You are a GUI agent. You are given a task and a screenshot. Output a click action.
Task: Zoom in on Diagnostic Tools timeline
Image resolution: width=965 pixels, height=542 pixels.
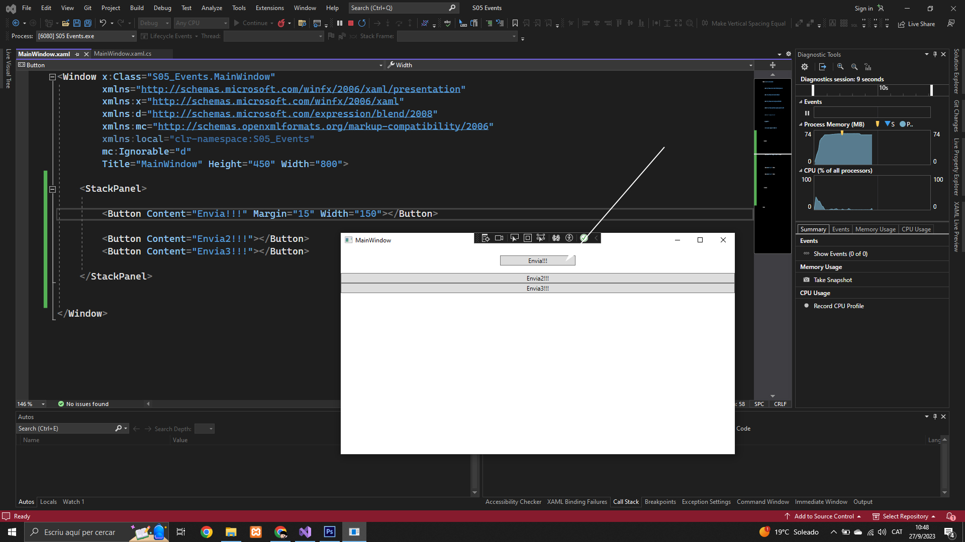pyautogui.click(x=840, y=67)
